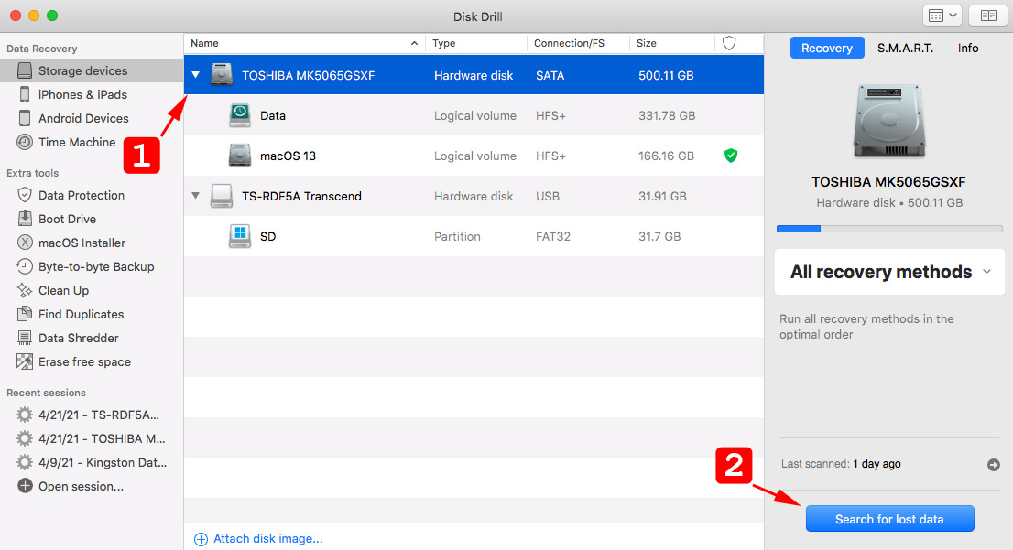Open the Find Duplicates icon
Screen dimensions: 1013x550
click(25, 315)
